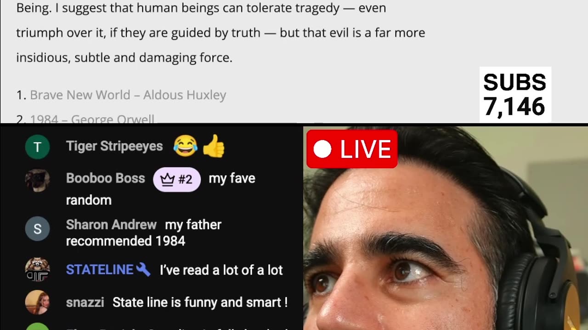Click Tiger Stripeeyes green T avatar
Viewport: 588px width, 330px height.
coord(37,147)
